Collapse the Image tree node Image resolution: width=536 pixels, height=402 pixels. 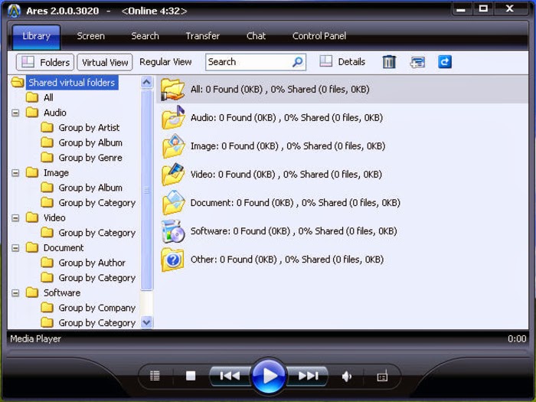[15, 172]
